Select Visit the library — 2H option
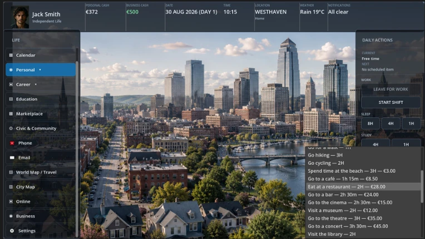Screen dimensions: 425x239 pos(363,234)
